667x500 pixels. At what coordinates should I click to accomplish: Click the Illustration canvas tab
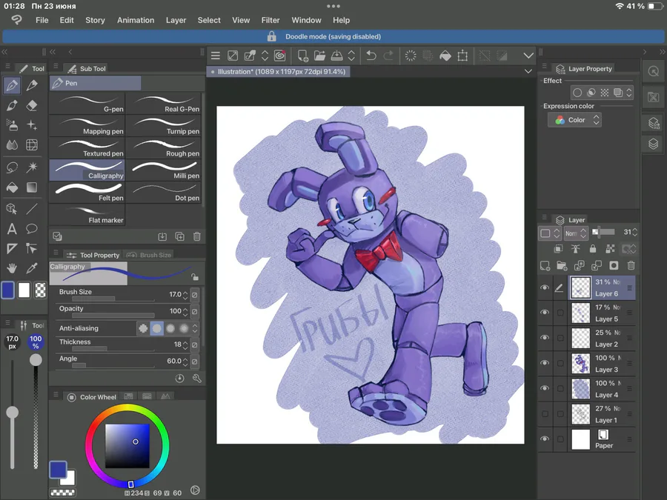click(279, 71)
